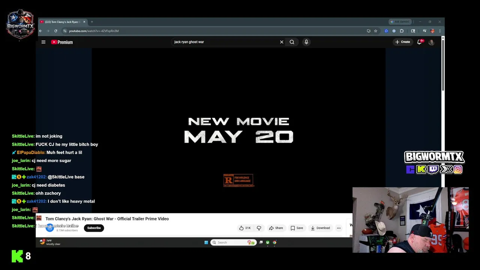Open the Extensions puzzle piece menu
480x270 pixels.
[x=402, y=31]
